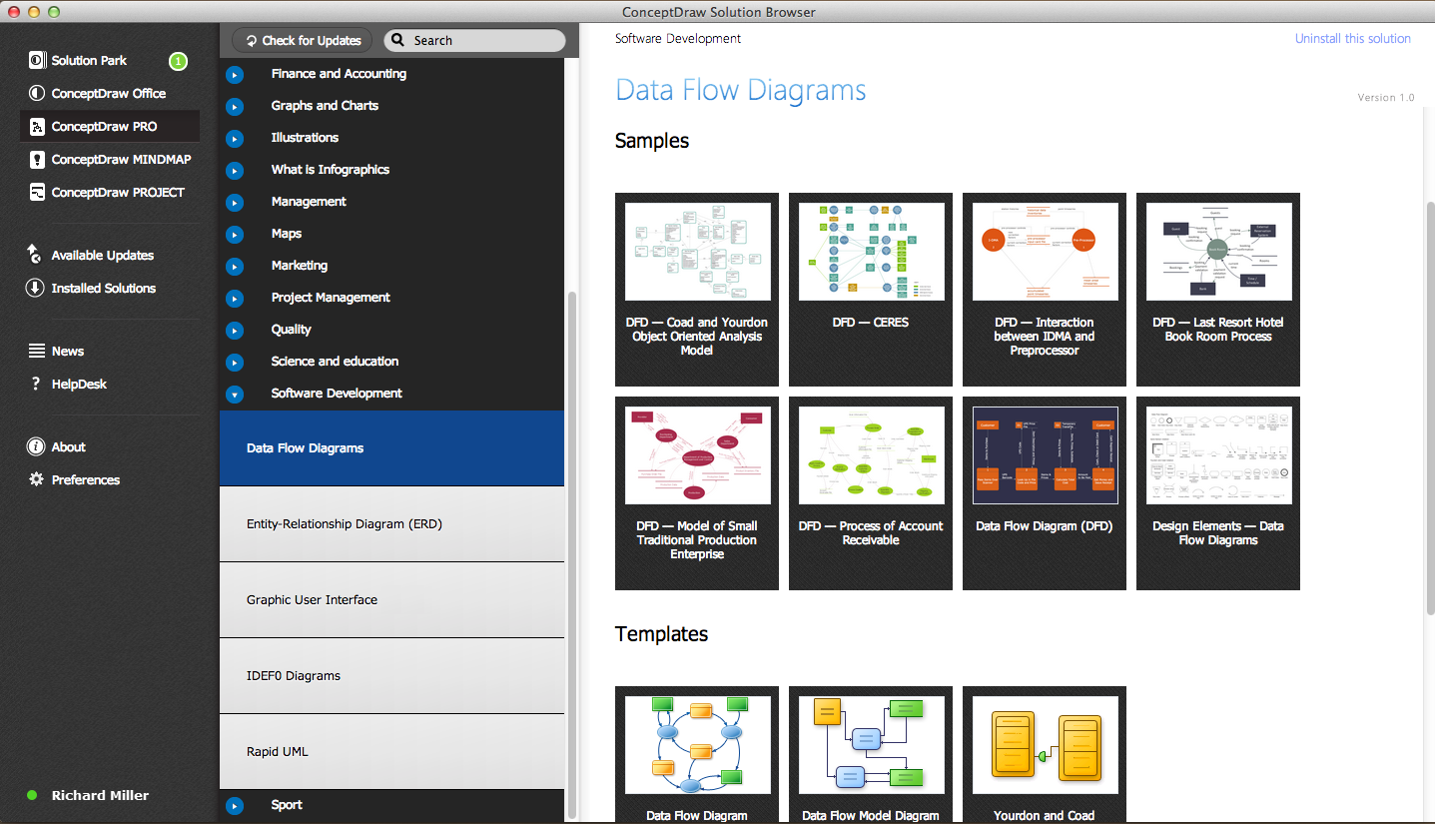Open Entity-Relationship Diagram (ERD) solution
This screenshot has height=824, width=1435.
point(391,524)
